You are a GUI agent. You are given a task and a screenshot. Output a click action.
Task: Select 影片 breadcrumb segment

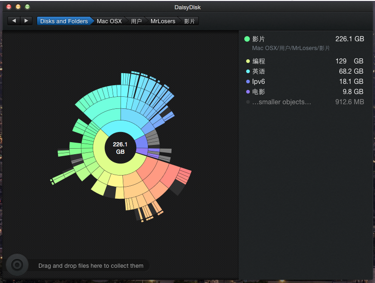[190, 21]
